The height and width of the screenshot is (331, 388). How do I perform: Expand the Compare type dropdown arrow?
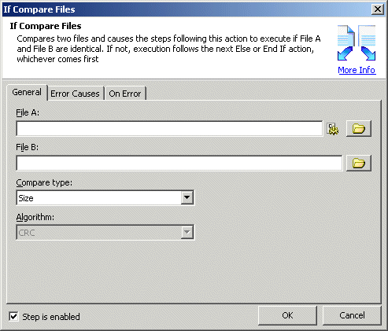click(x=187, y=197)
